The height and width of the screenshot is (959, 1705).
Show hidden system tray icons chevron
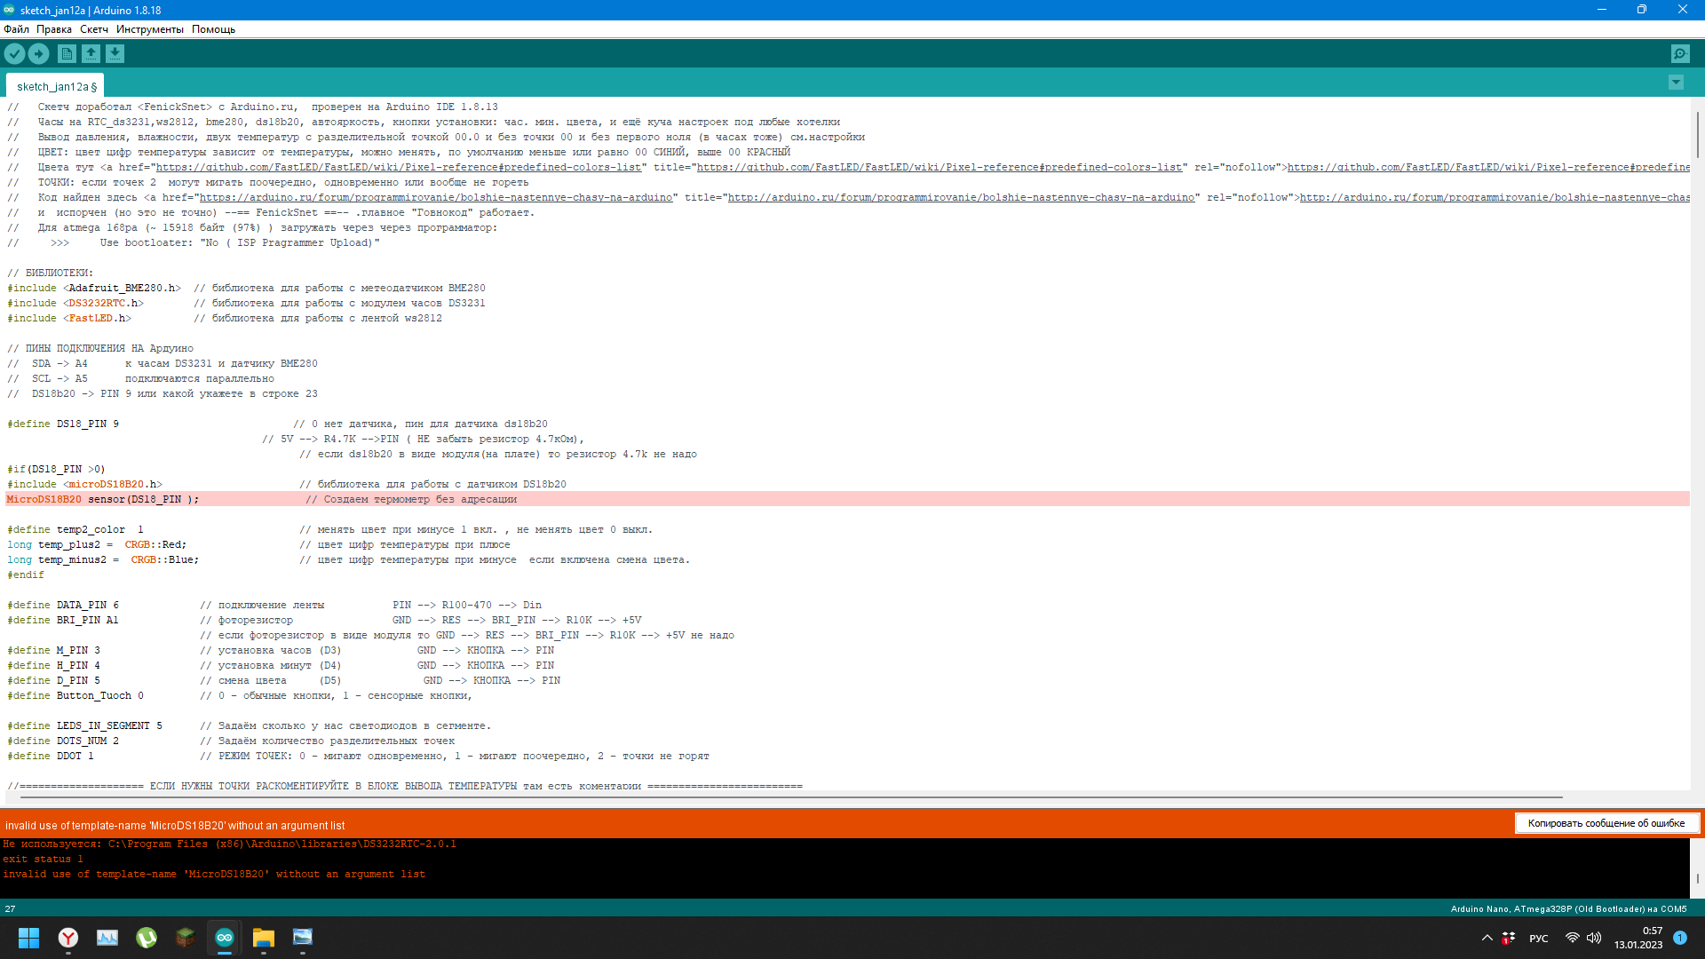(1487, 938)
